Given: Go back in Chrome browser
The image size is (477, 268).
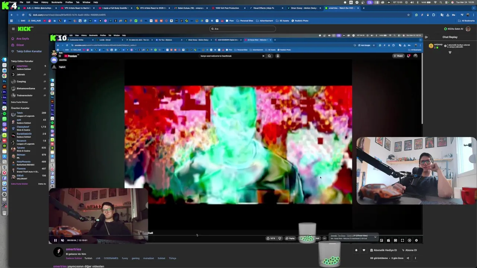Looking at the screenshot, I should pos(12,15).
